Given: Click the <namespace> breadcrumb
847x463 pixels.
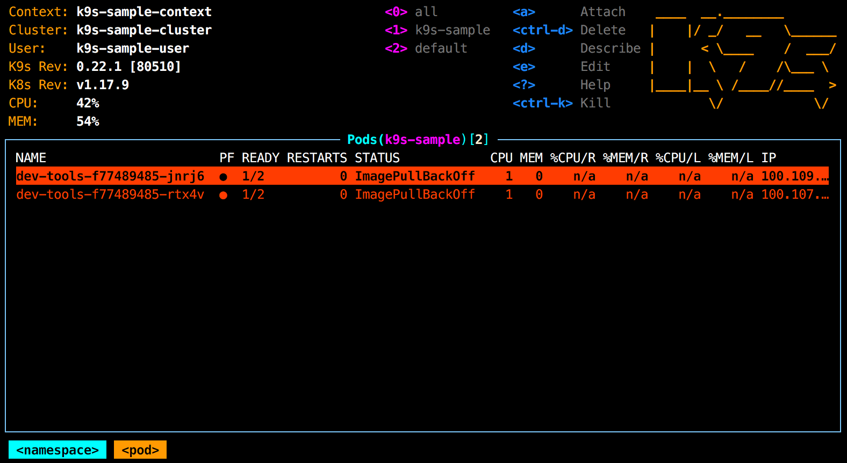Looking at the screenshot, I should point(58,450).
